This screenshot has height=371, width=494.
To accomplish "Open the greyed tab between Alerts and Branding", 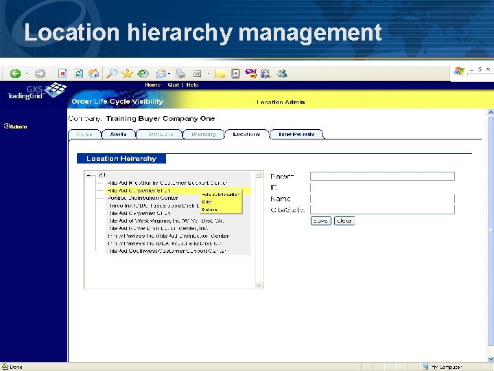I will (x=160, y=134).
